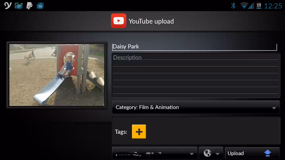Open the account selection dropdown

(x=155, y=153)
